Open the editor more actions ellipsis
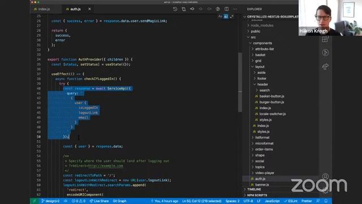The width and height of the screenshot is (362, 204). pyautogui.click(x=235, y=9)
